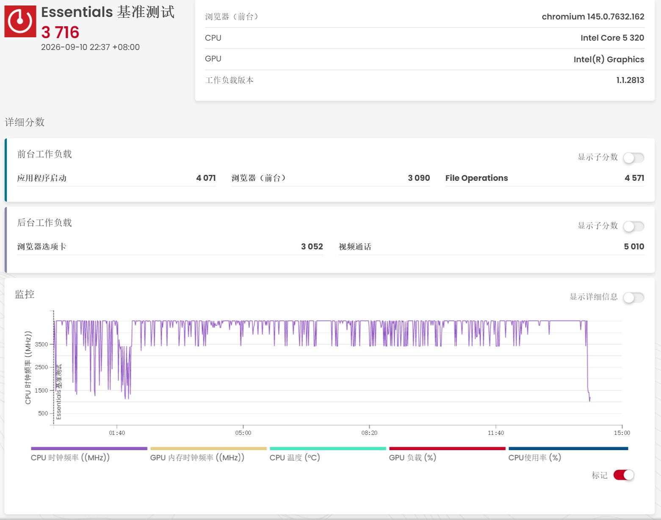Click the workload version 1.1.2813
Screen dimensions: 661x520
pyautogui.click(x=630, y=80)
